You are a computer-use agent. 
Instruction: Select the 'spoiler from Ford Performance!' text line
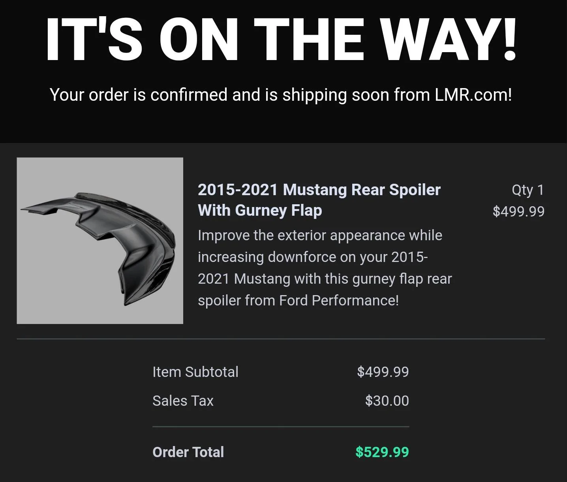click(x=298, y=300)
